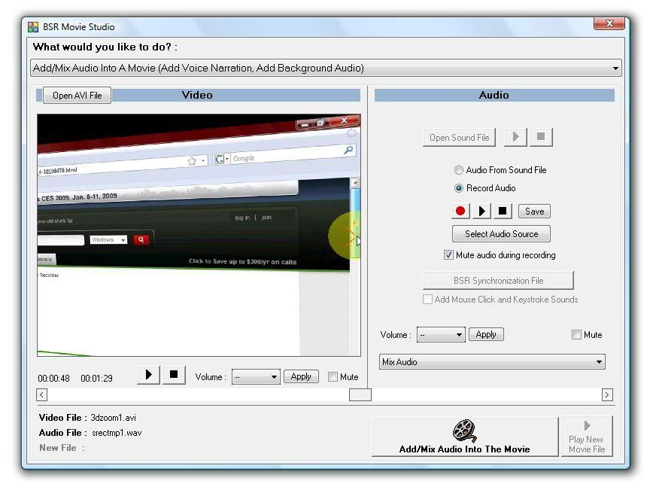The height and width of the screenshot is (487, 653).
Task: Apply the video volume setting
Action: pyautogui.click(x=301, y=376)
